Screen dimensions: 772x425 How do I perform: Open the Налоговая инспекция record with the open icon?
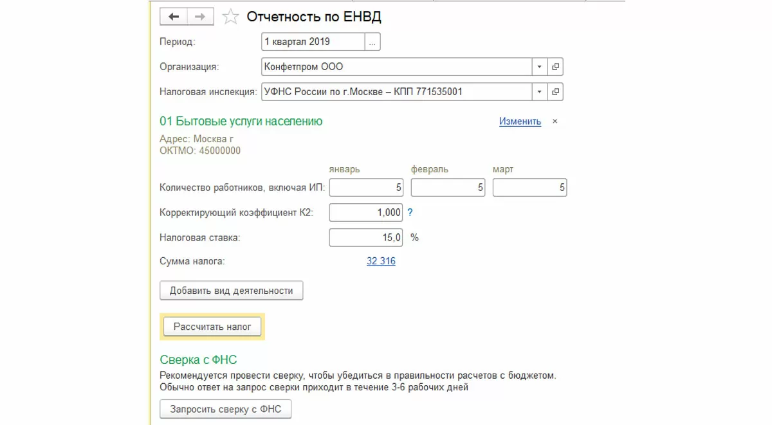556,92
